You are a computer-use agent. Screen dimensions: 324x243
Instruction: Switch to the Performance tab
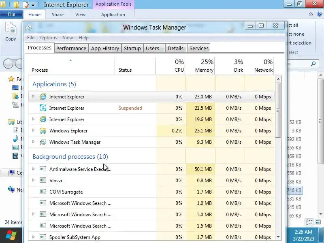point(71,48)
